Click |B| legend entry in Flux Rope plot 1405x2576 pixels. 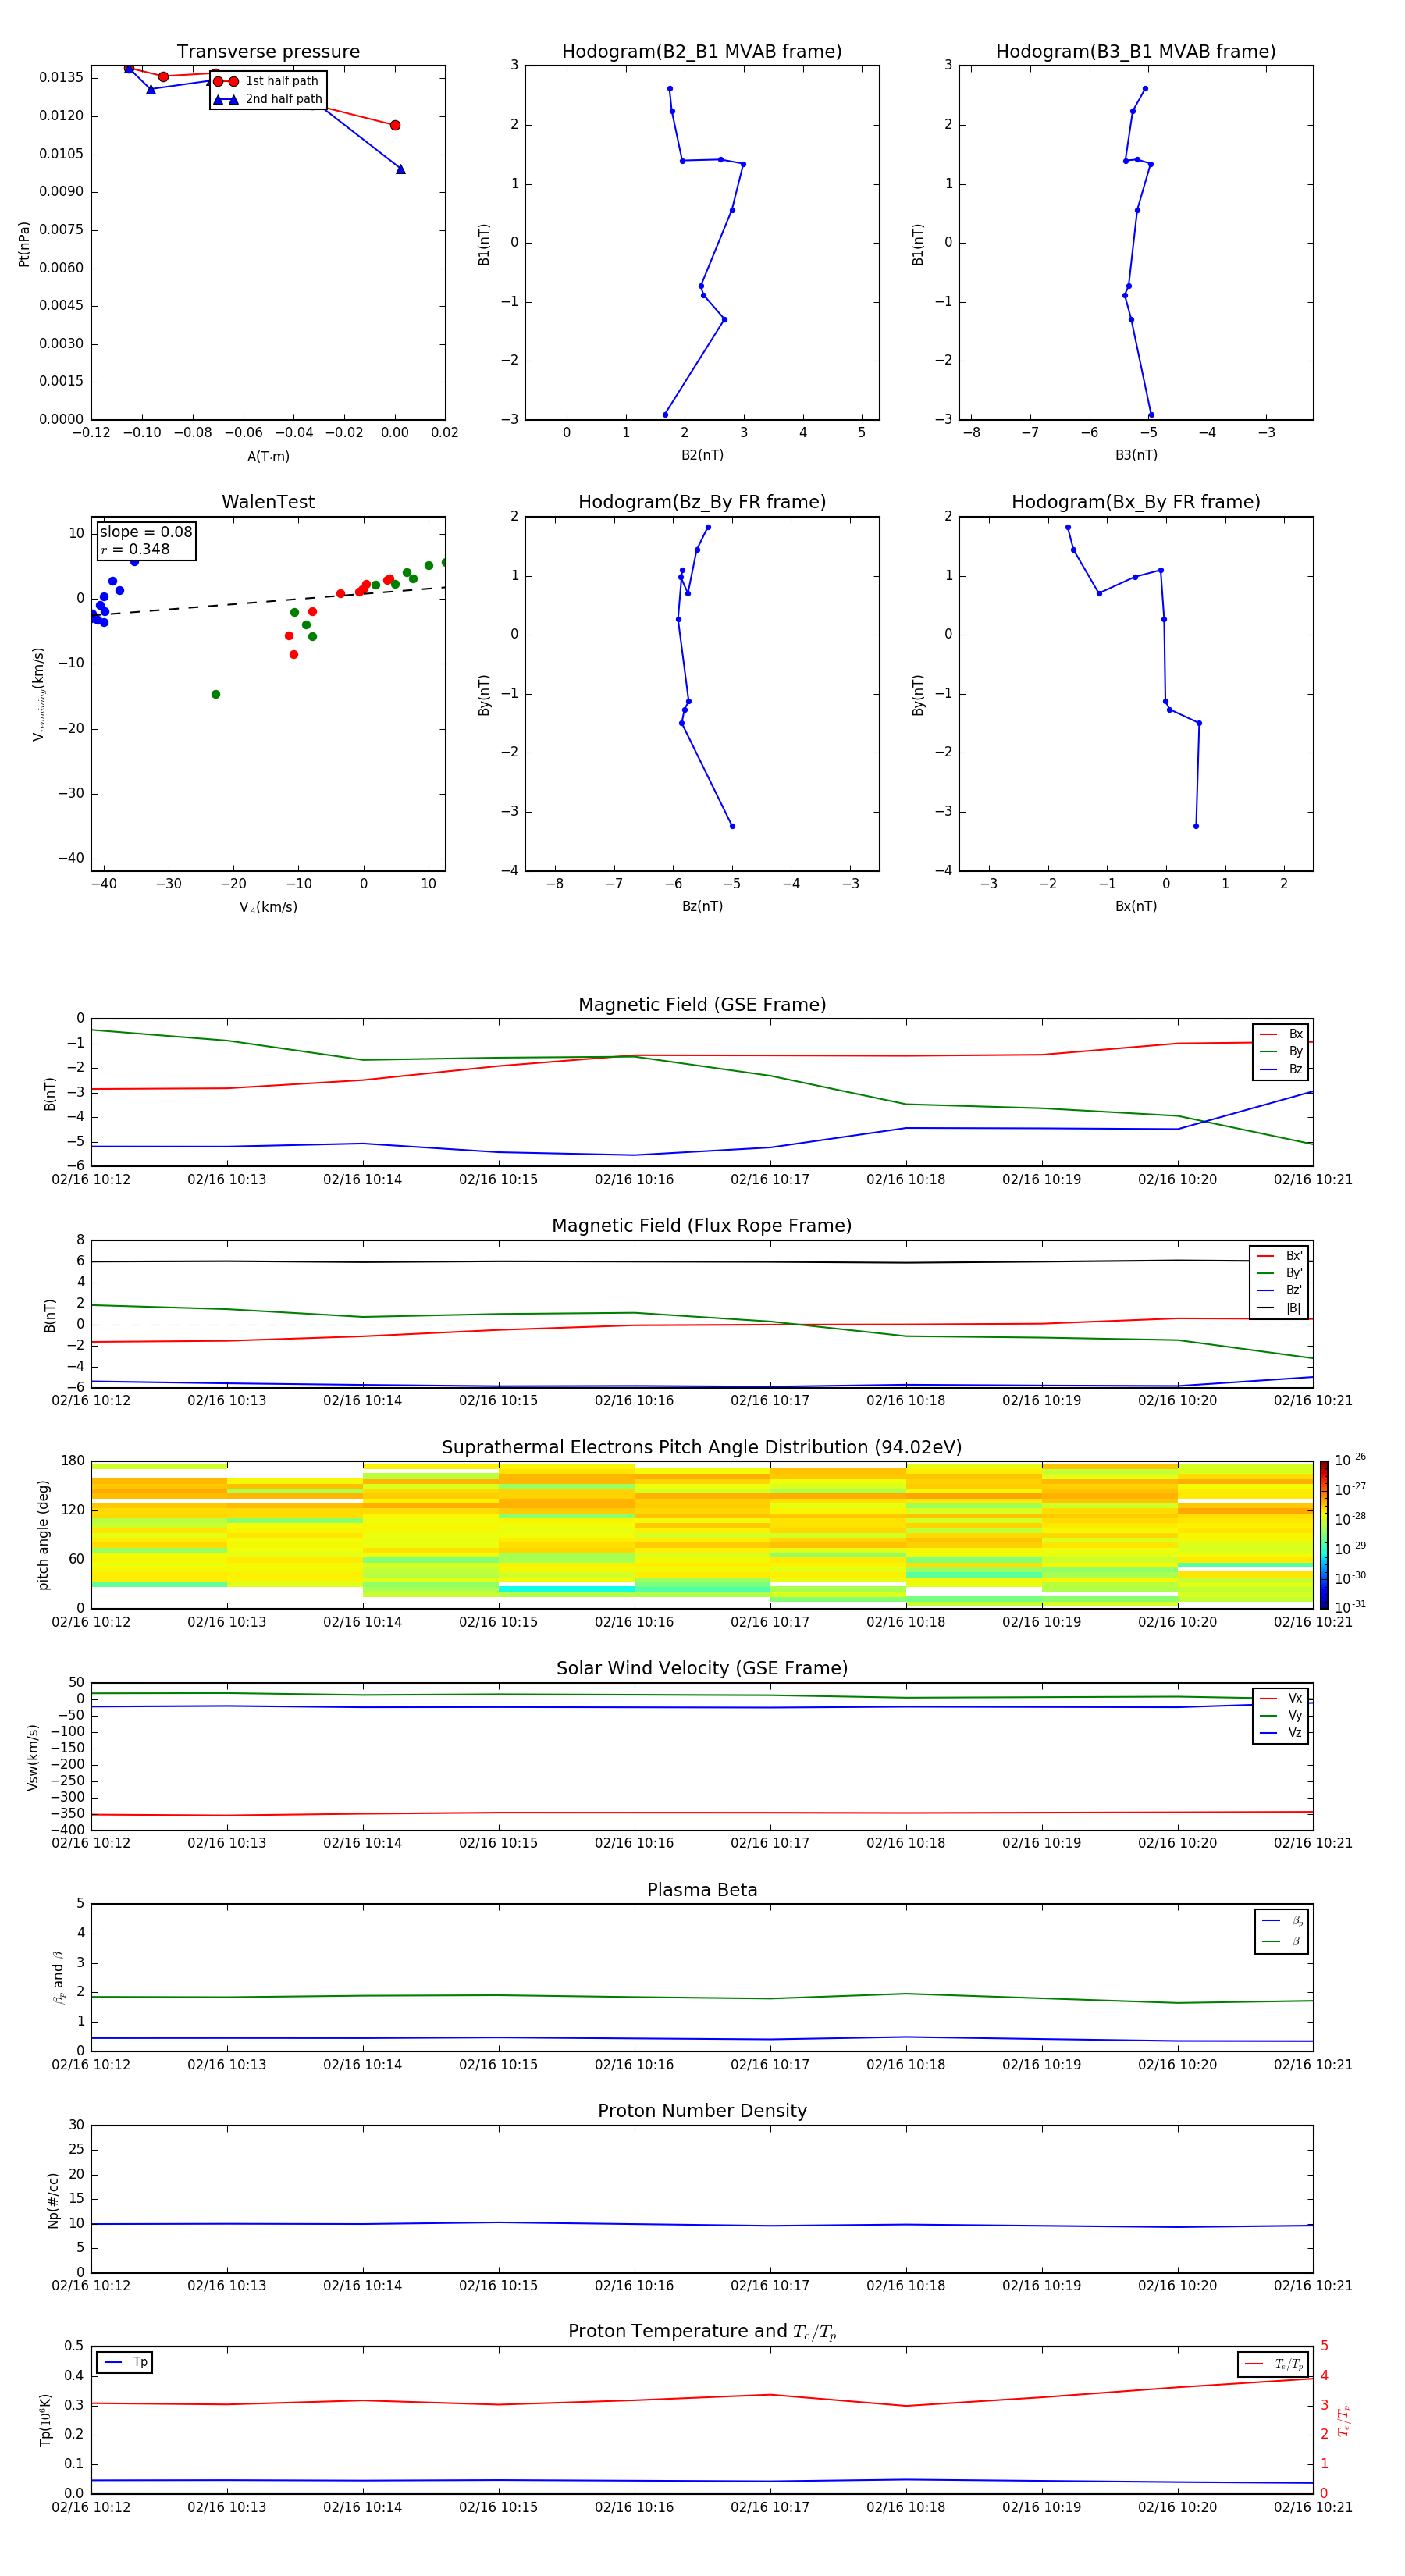point(1280,1308)
